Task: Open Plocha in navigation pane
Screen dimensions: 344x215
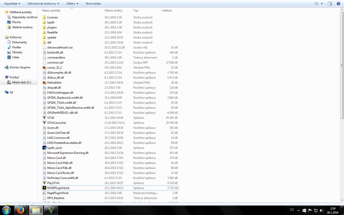Action: (x=17, y=22)
